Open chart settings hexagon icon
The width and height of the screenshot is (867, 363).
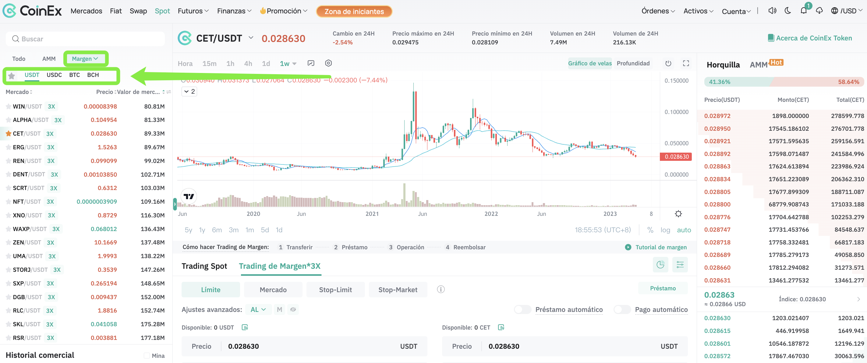click(328, 63)
